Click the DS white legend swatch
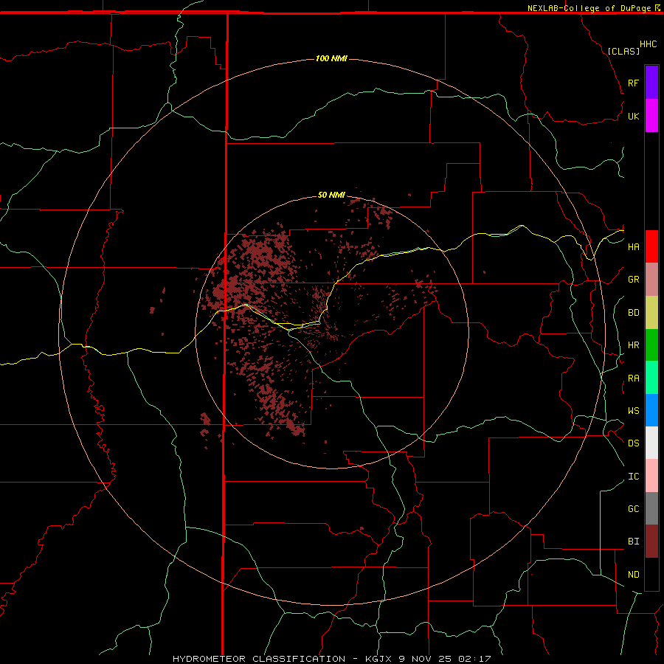 651,443
